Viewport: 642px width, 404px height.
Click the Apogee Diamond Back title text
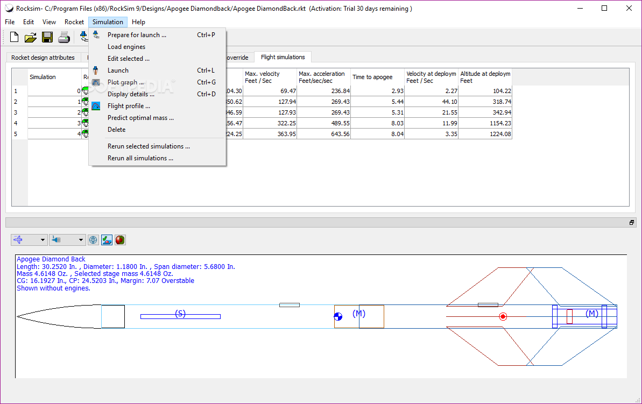tap(51, 259)
